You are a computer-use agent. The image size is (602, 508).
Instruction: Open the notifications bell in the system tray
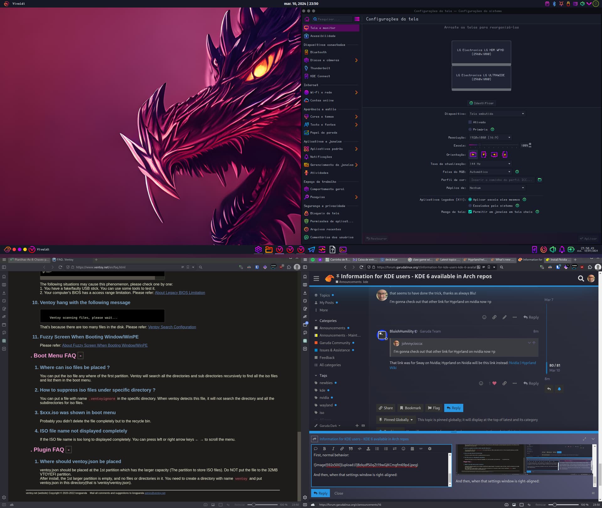[562, 250]
